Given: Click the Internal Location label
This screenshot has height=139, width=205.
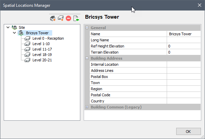Looking at the screenshot, I should tap(105, 64).
